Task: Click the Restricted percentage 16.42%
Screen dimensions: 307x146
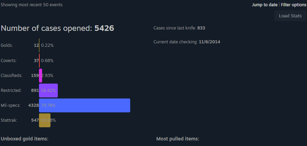Action: tap(48, 91)
